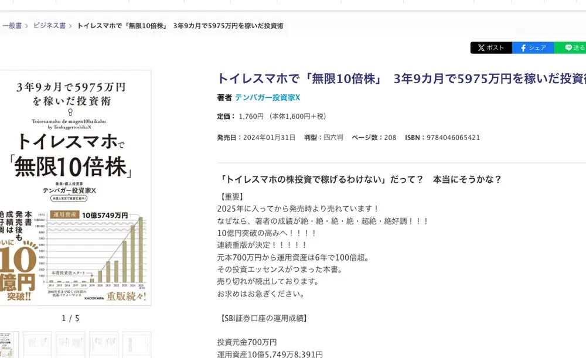Click the line 連続重版が決定！！！！！

[x=262, y=245]
